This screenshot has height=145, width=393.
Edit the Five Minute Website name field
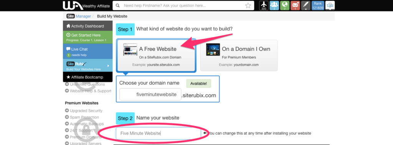(159, 133)
